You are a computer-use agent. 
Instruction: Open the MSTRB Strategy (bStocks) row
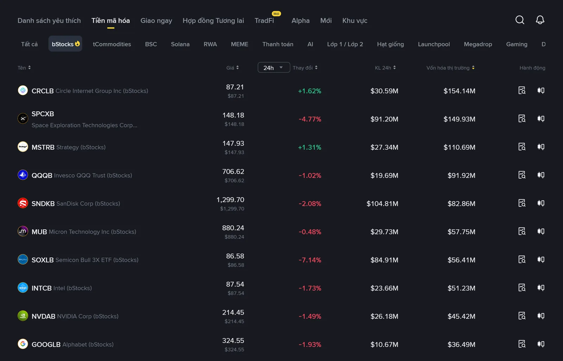click(281, 147)
